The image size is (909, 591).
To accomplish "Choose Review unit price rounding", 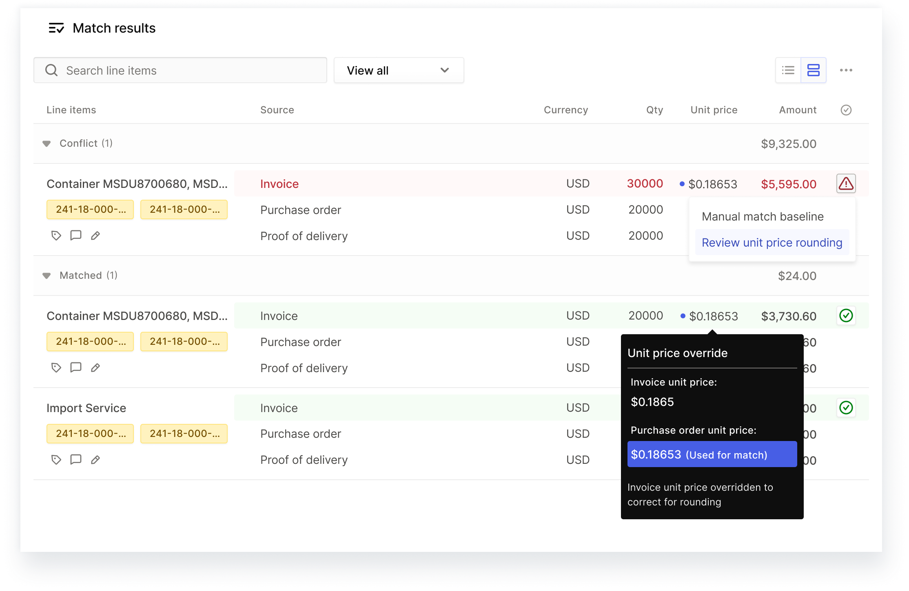I will [772, 243].
